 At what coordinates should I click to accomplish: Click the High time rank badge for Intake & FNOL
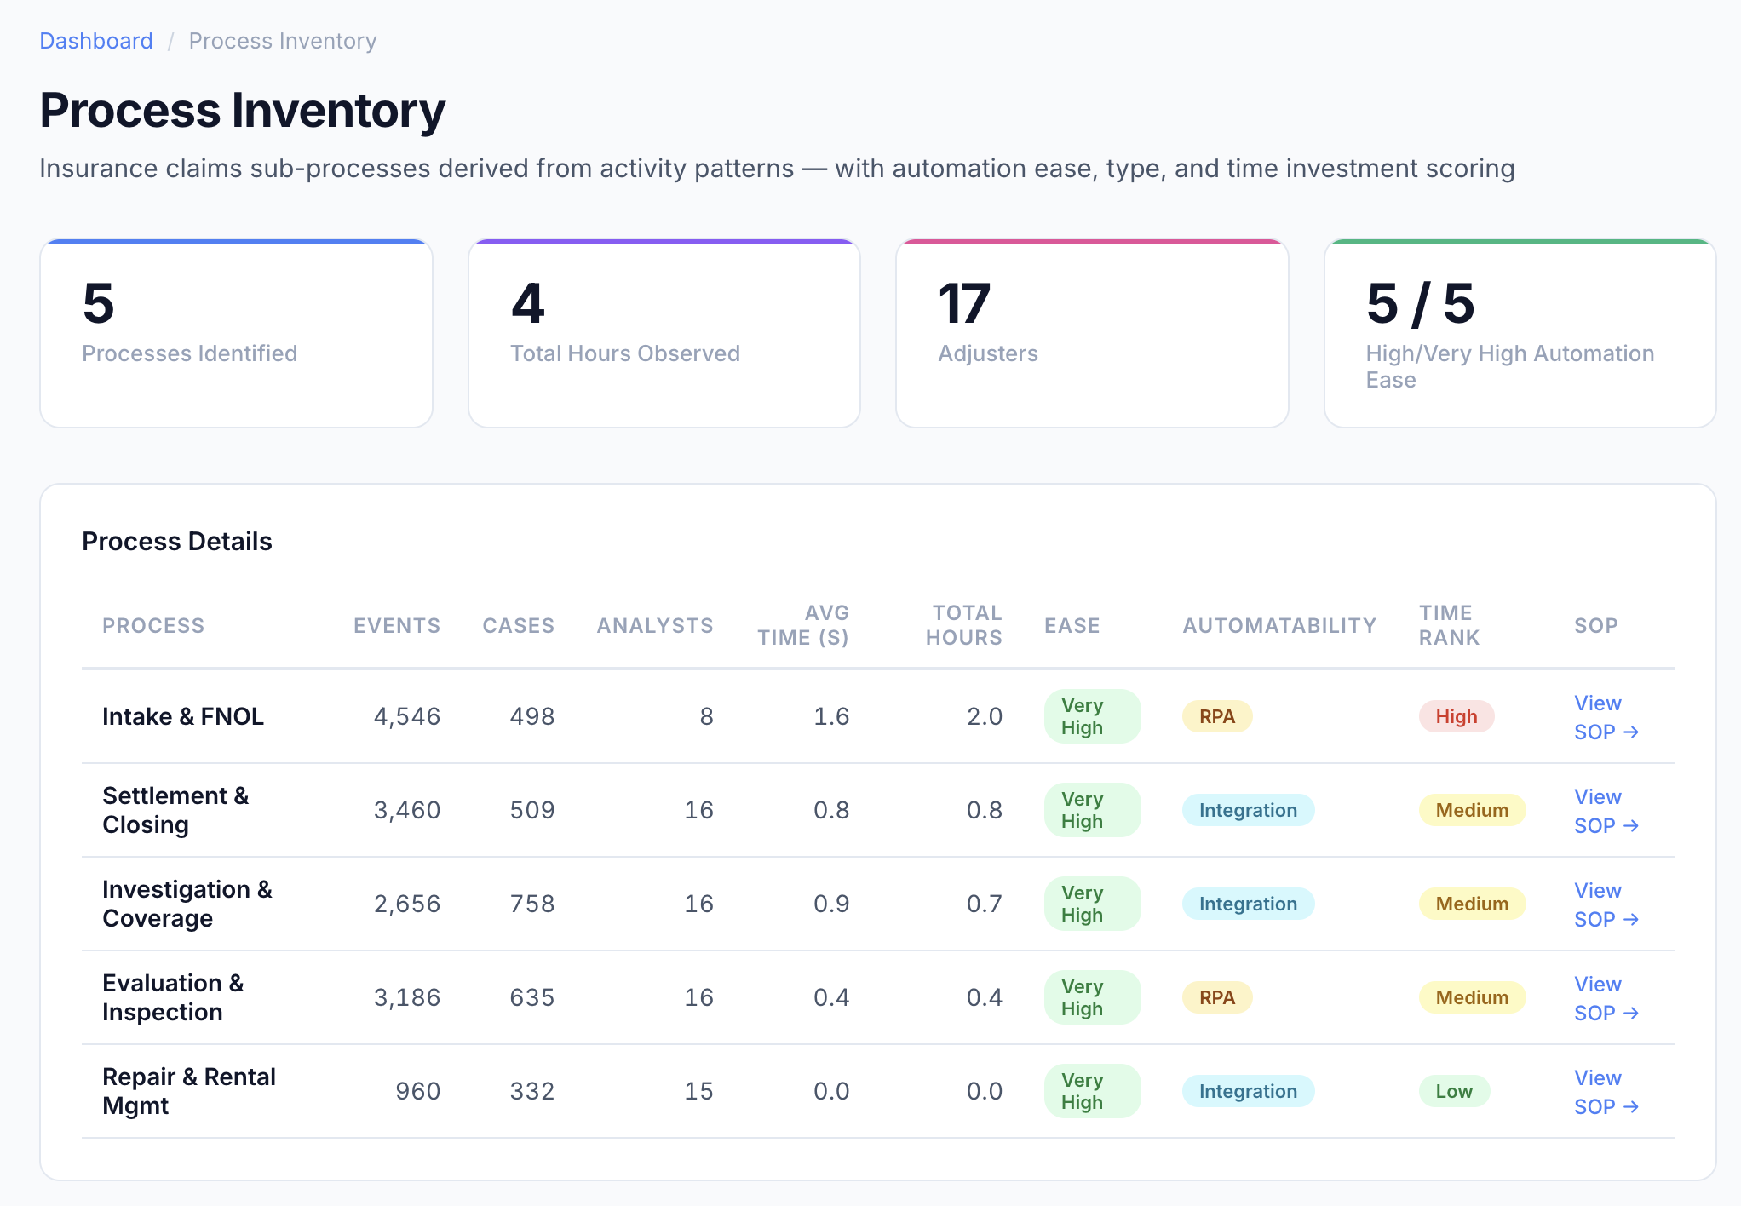click(1457, 716)
